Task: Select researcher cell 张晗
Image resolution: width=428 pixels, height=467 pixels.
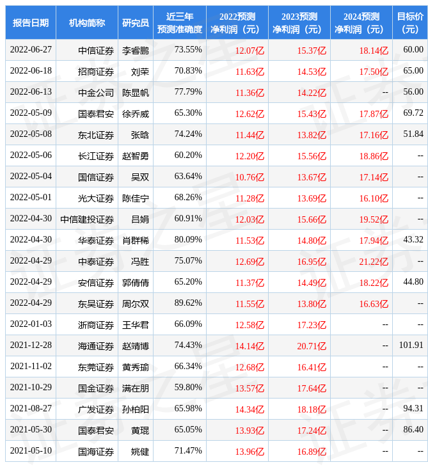Action: coord(140,135)
